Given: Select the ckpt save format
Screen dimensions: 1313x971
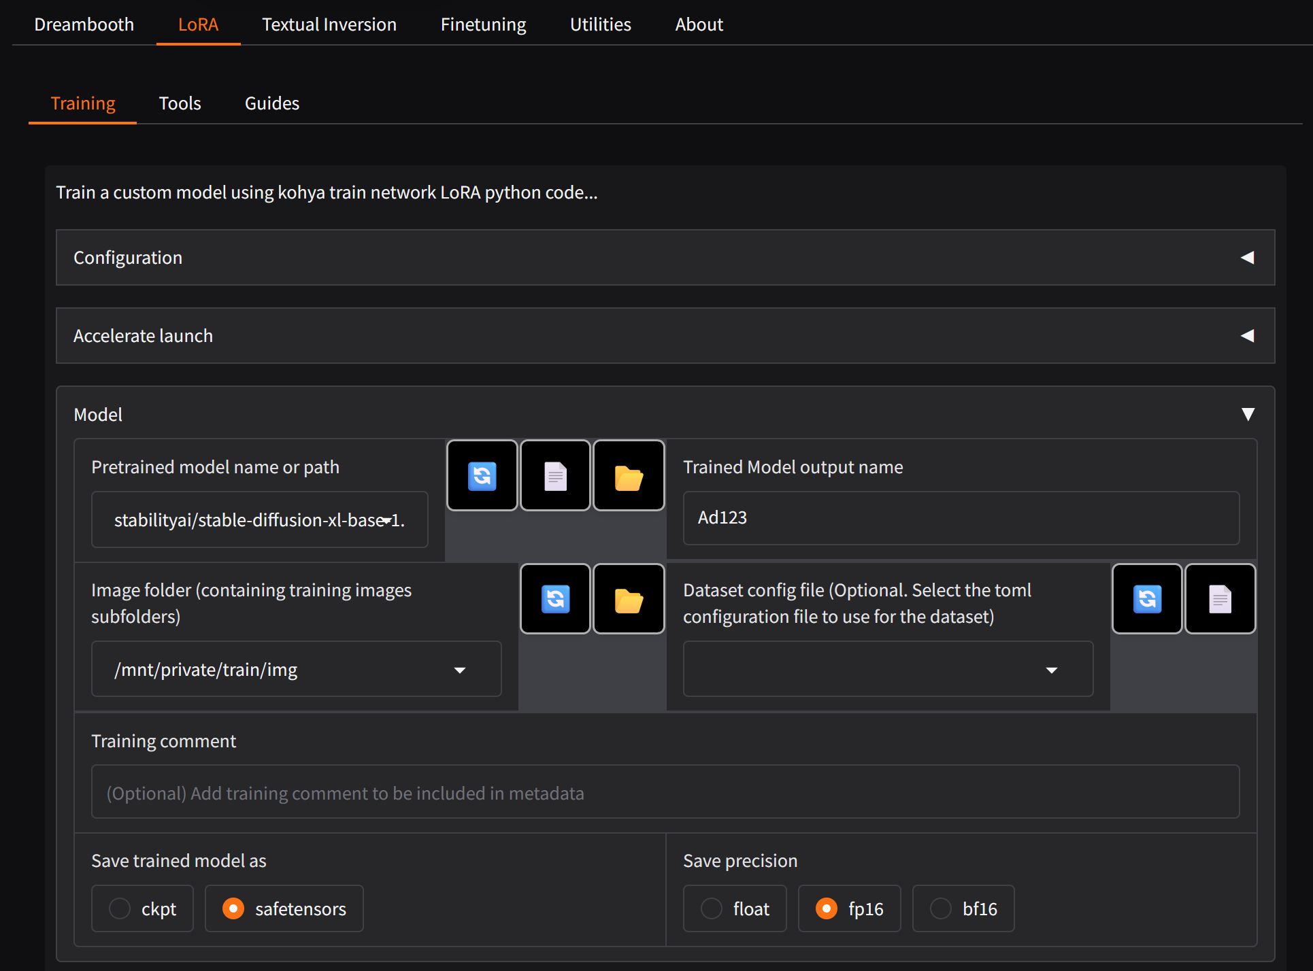Looking at the screenshot, I should pyautogui.click(x=120, y=908).
